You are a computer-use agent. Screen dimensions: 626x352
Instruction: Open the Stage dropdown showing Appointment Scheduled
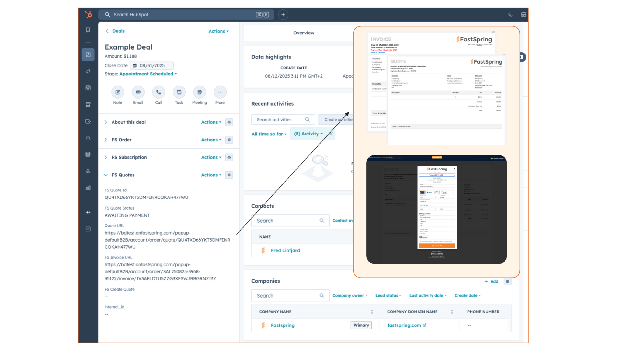point(148,74)
